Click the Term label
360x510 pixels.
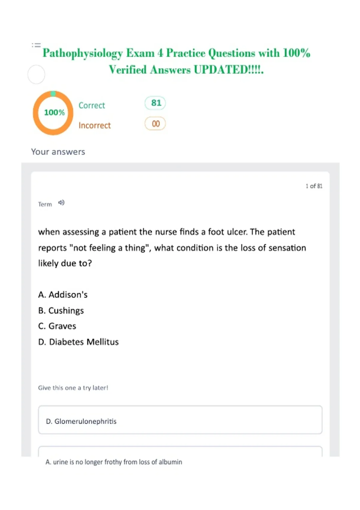tap(45, 204)
